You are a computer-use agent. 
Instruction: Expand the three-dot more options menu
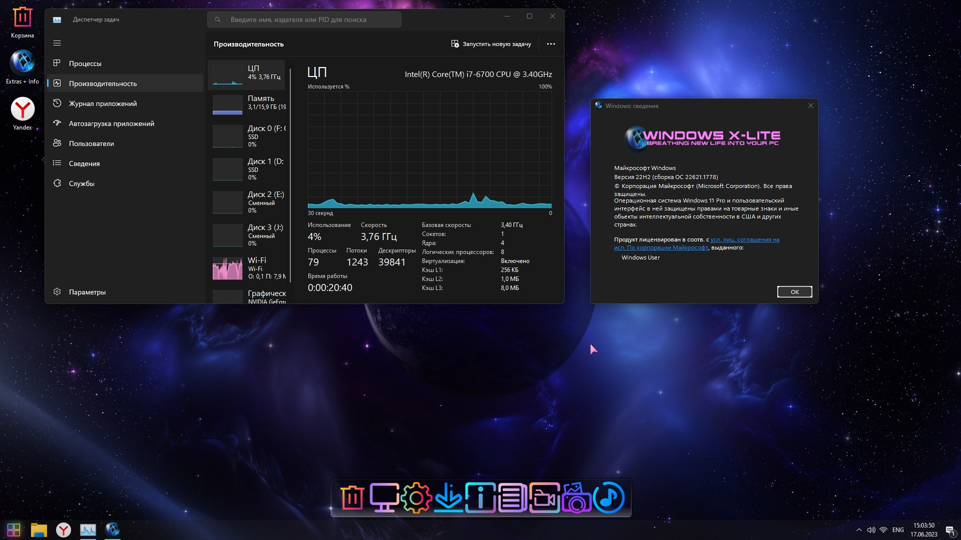pyautogui.click(x=551, y=44)
